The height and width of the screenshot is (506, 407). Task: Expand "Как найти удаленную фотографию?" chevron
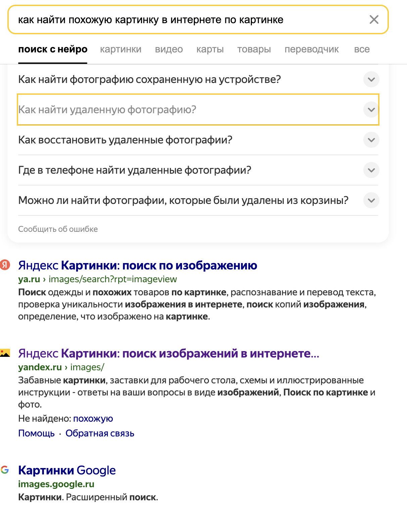371,110
